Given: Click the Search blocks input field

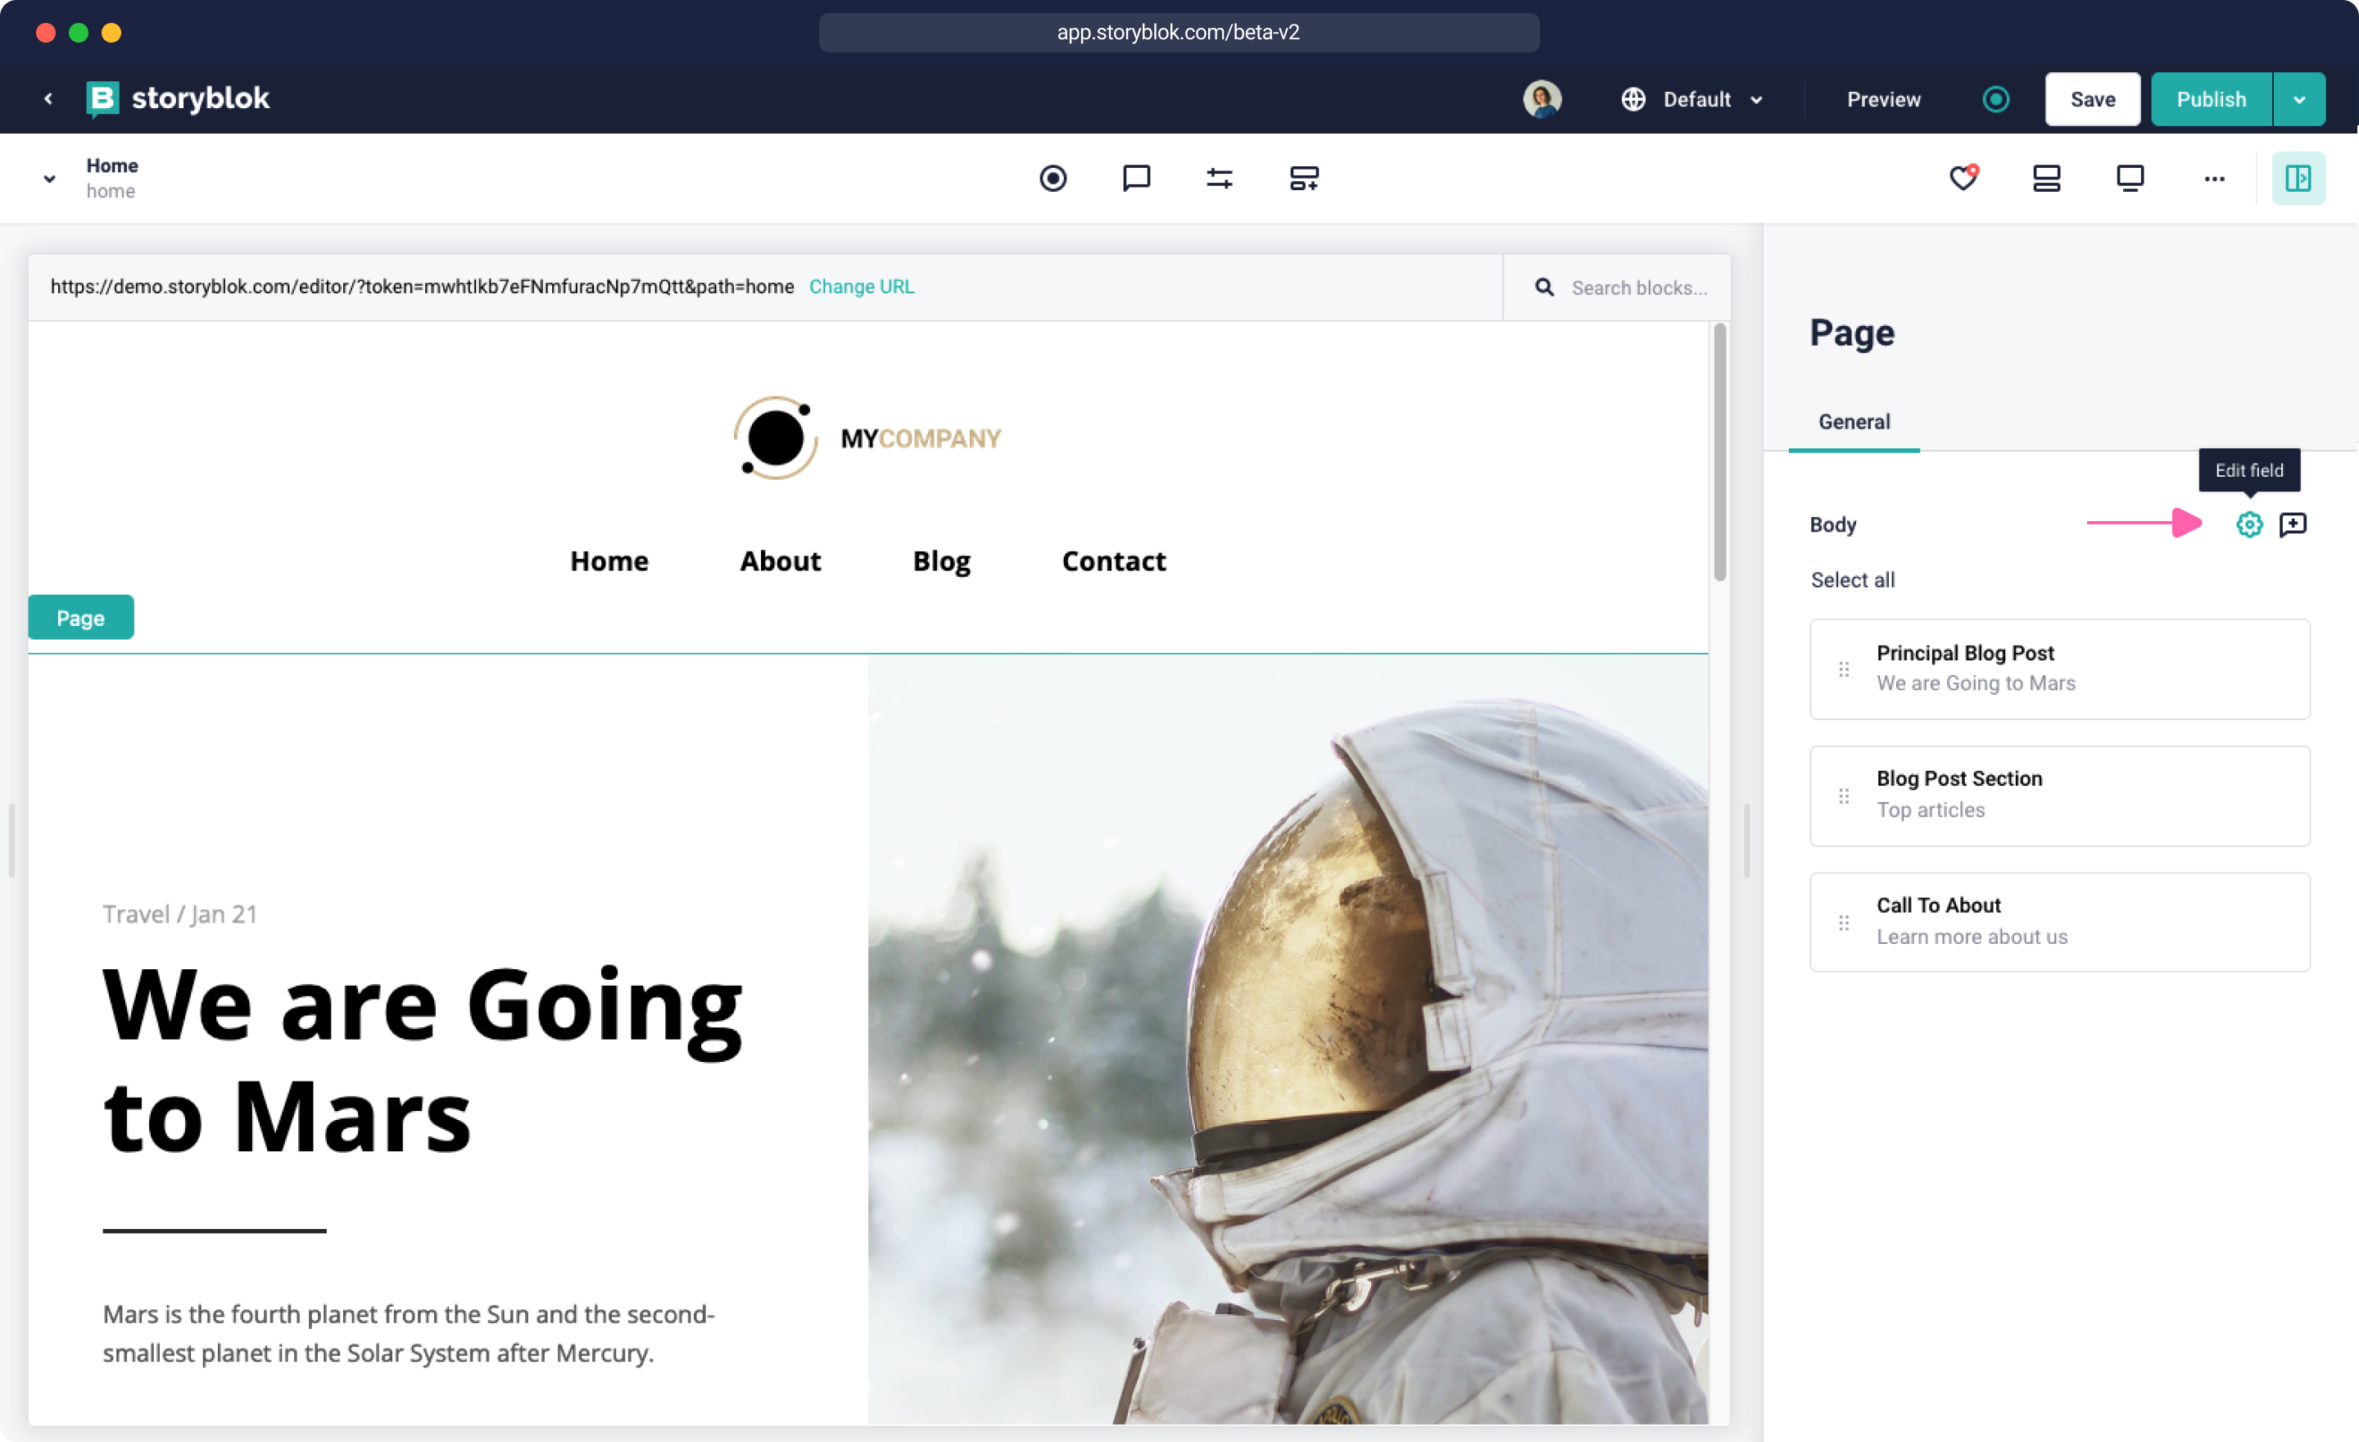Looking at the screenshot, I should coord(1638,288).
